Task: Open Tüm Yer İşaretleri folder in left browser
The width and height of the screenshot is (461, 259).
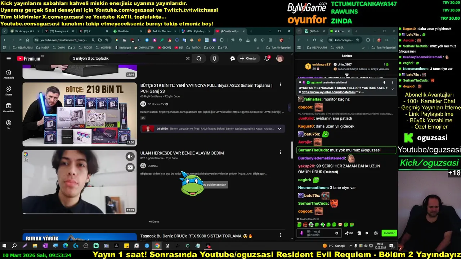Action: pyautogui.click(x=278, y=47)
